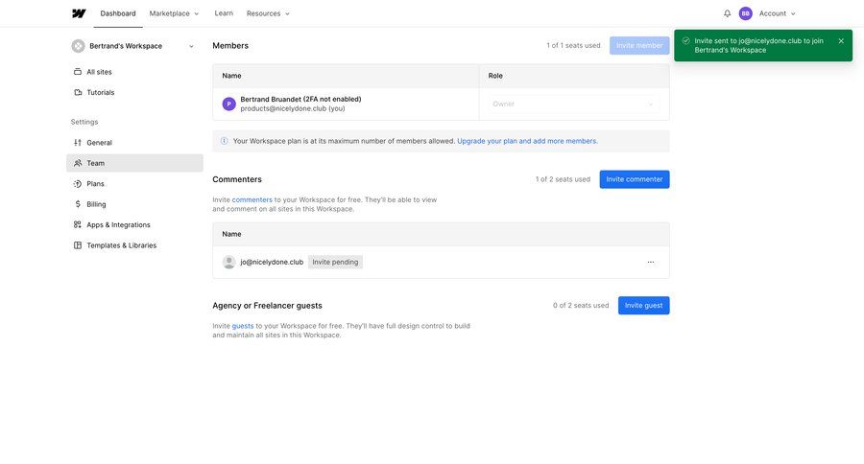Click the Commenters heading
The width and height of the screenshot is (864, 464).
pyautogui.click(x=237, y=179)
